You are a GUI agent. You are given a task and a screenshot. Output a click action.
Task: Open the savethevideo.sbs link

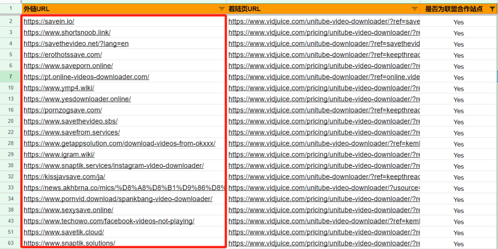click(x=71, y=121)
